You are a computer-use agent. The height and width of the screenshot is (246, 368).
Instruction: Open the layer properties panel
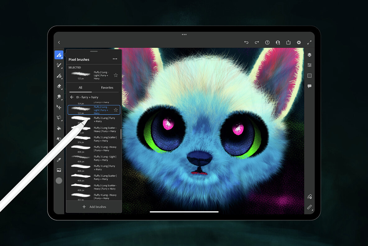click(x=310, y=65)
